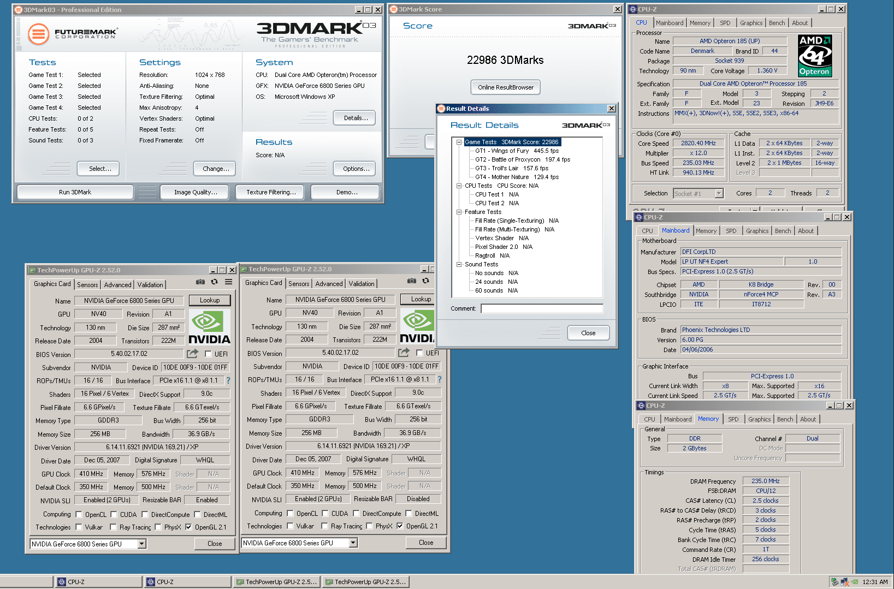Screen dimensions: 894x589
Task: Open Graphics tab in CPU-Z CPU window
Action: 751,23
